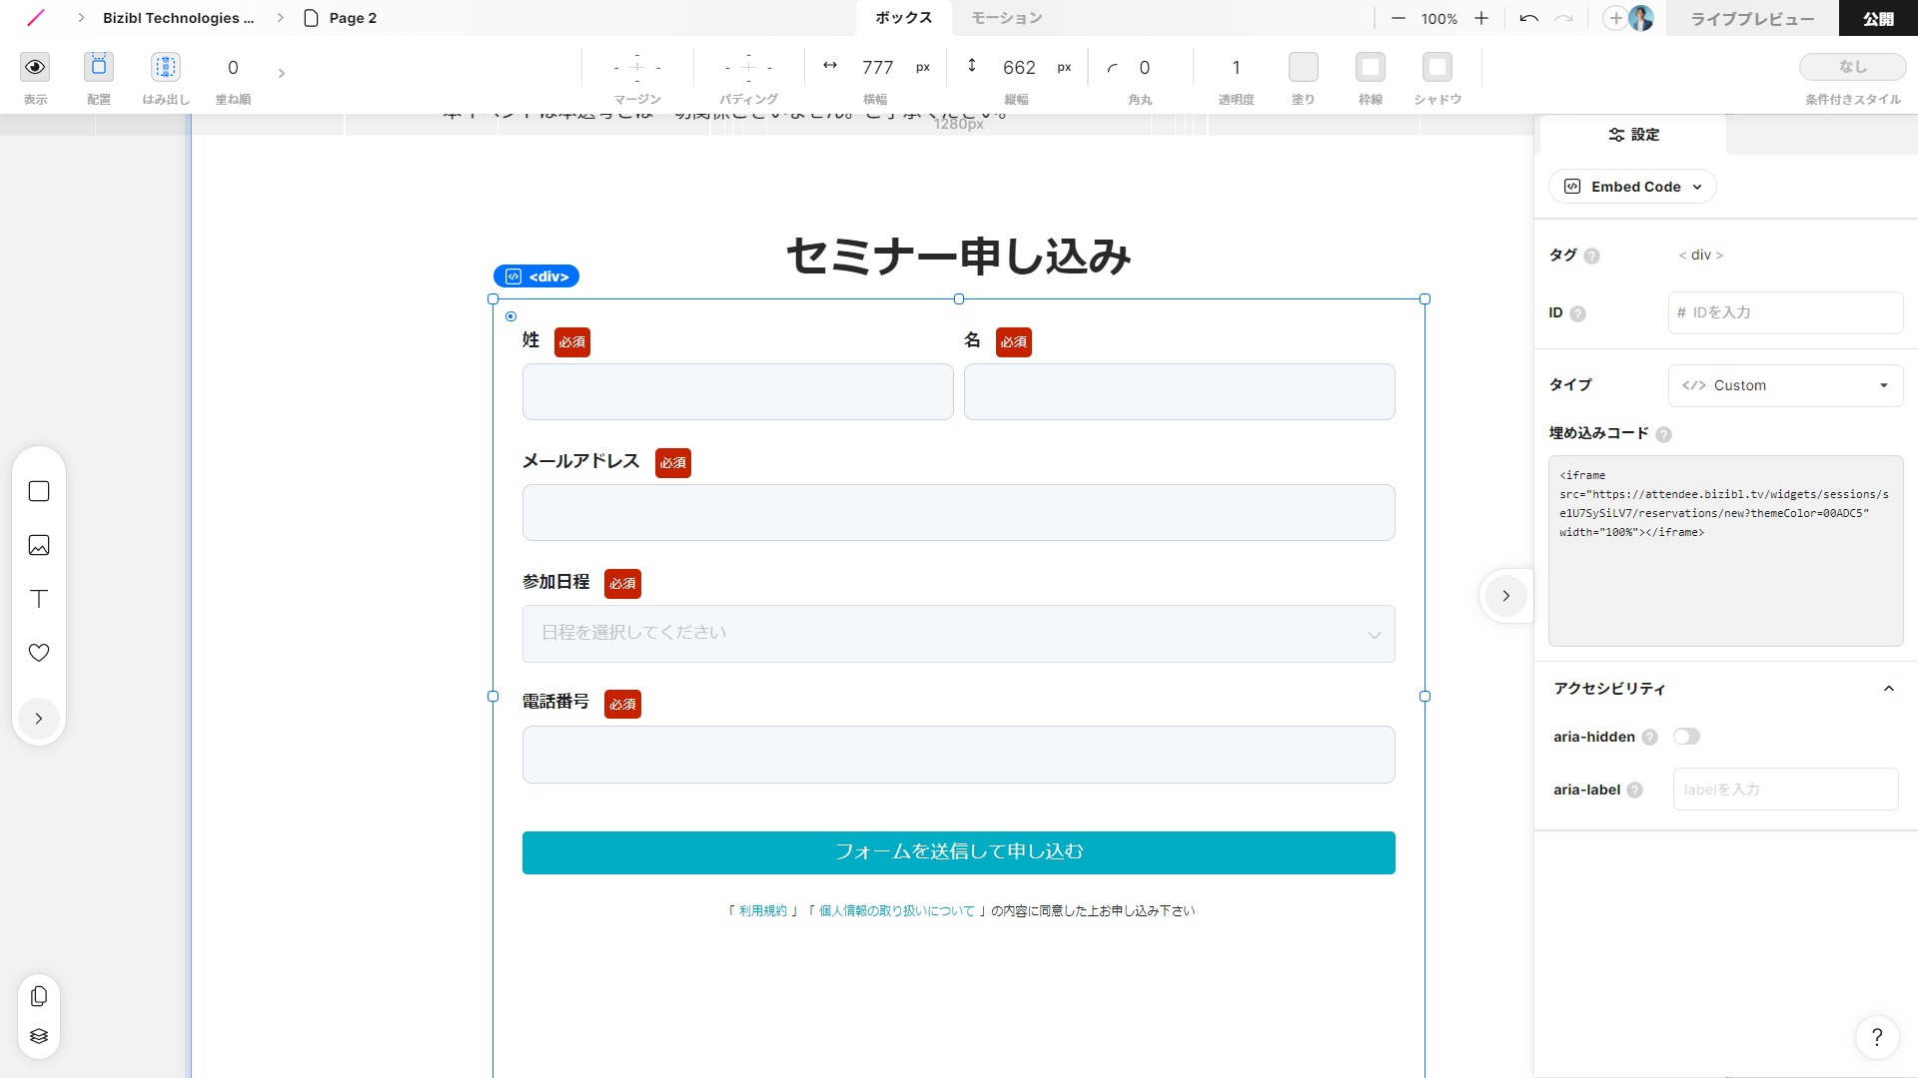1918x1078 pixels.
Task: Open the Embed Code dropdown
Action: click(x=1632, y=187)
